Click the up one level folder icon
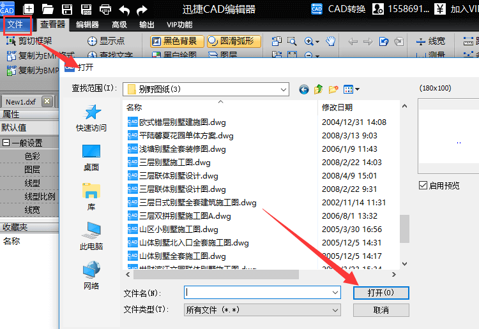The width and height of the screenshot is (479, 329). click(318, 89)
